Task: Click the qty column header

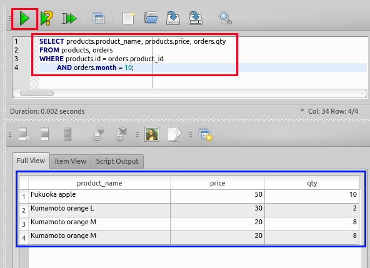Action: tap(312, 183)
